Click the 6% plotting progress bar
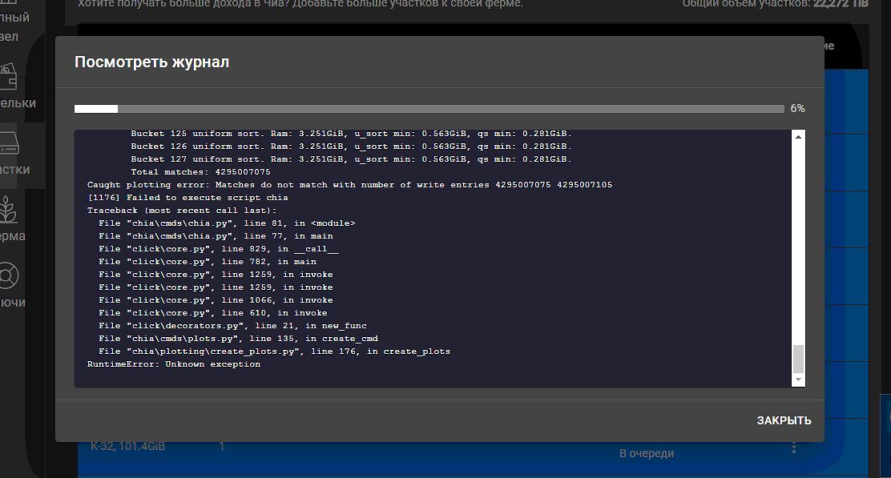The image size is (891, 478). tap(429, 109)
